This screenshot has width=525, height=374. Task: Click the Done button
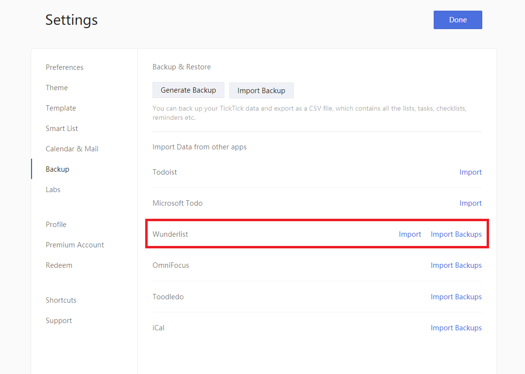pos(457,20)
